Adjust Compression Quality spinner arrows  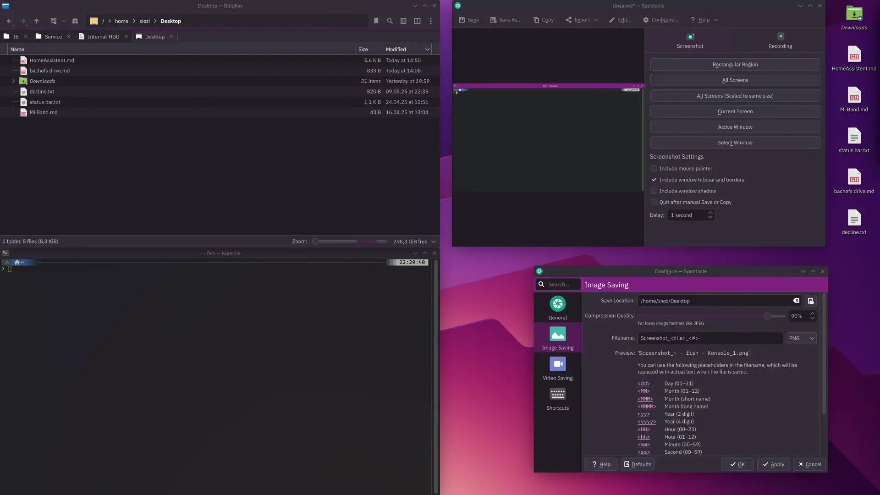pos(812,316)
